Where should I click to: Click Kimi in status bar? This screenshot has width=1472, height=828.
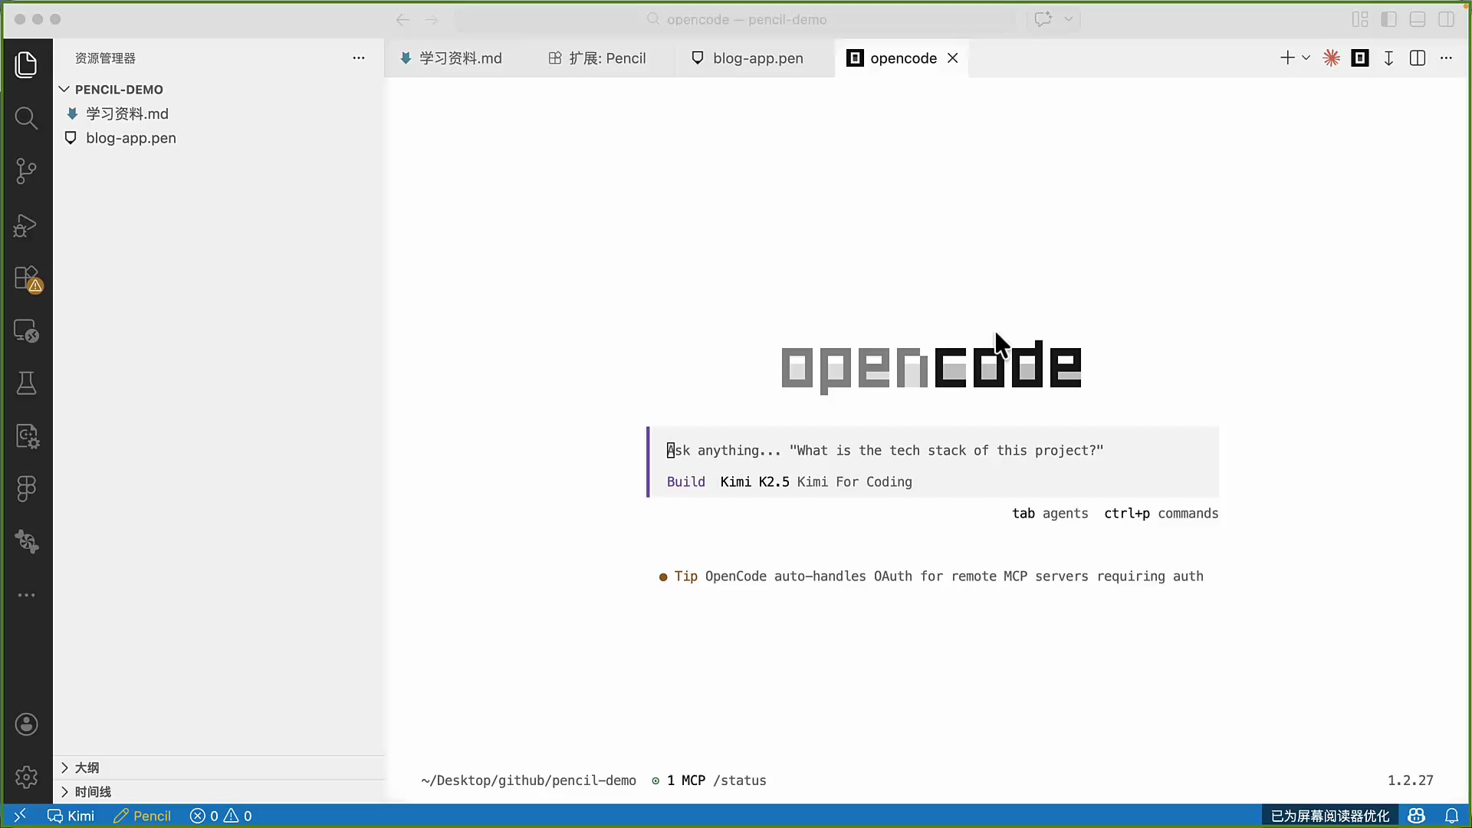pyautogui.click(x=71, y=816)
